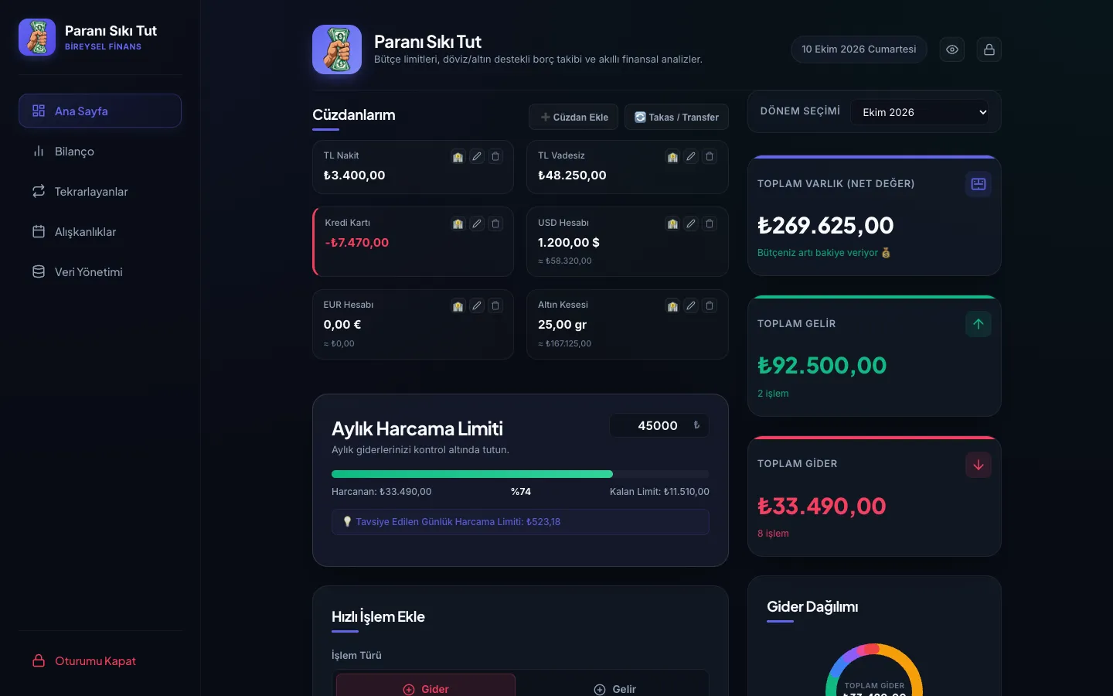Click the pencil icon on Kredi Kartı card
Viewport: 1113px width, 696px height.
tap(477, 223)
